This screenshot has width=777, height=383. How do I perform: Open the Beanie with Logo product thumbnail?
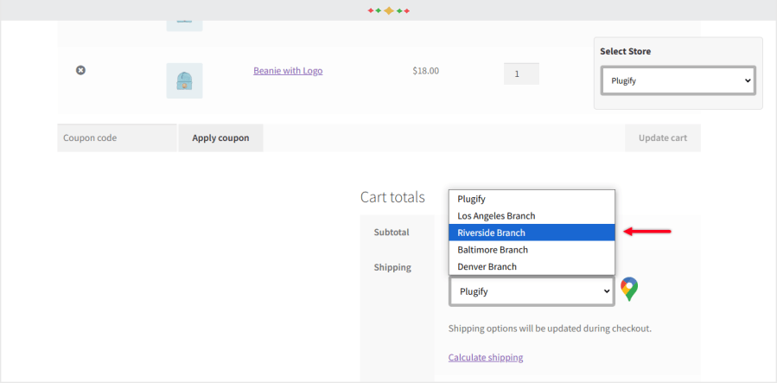point(184,80)
